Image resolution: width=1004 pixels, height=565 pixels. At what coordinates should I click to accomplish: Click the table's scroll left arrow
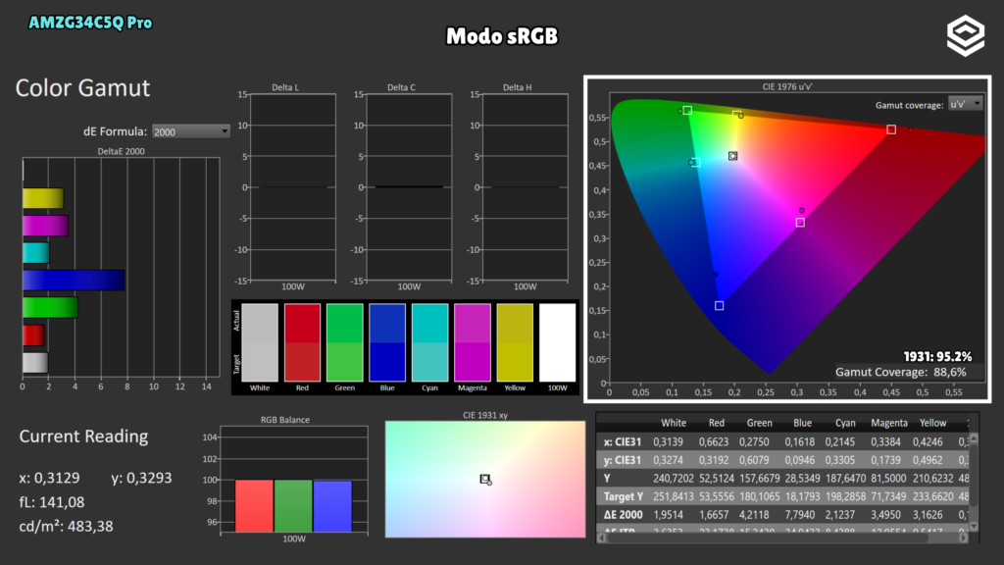(601, 539)
